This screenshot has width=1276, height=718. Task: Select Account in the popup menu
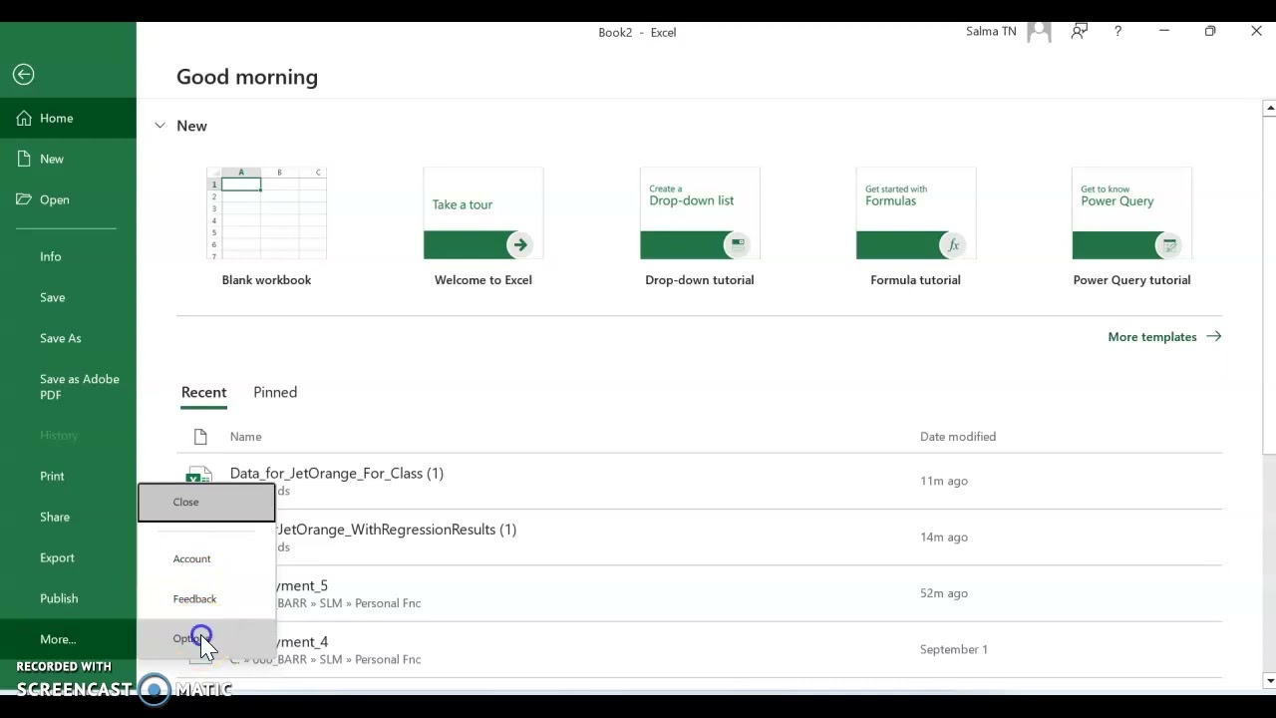(x=191, y=558)
